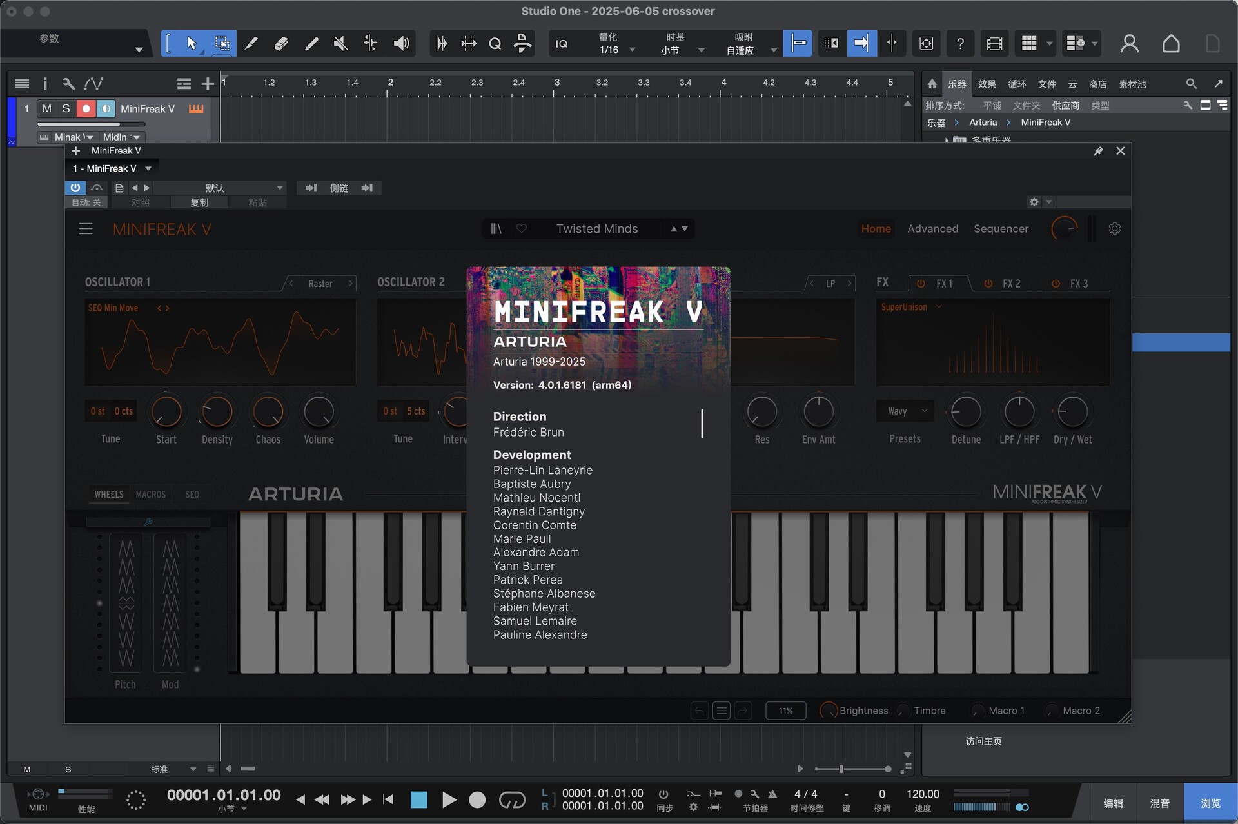The height and width of the screenshot is (824, 1238).
Task: Open the Effects browser tab
Action: pos(987,84)
